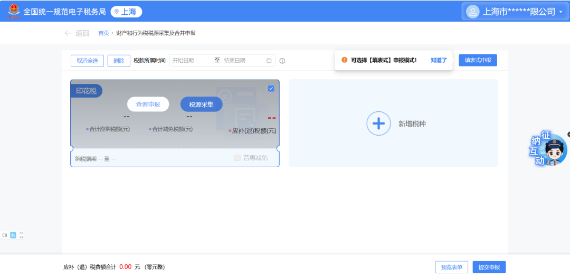Click the user avatar icon
The height and width of the screenshot is (277, 570).
472,12
